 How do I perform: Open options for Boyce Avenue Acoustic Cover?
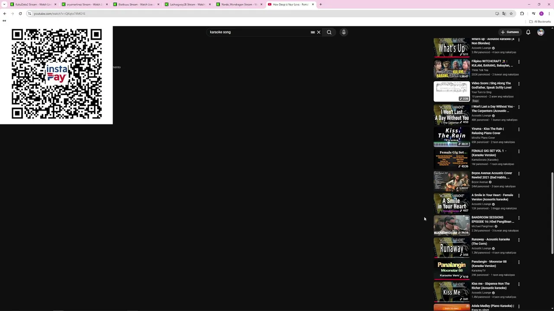point(519,174)
